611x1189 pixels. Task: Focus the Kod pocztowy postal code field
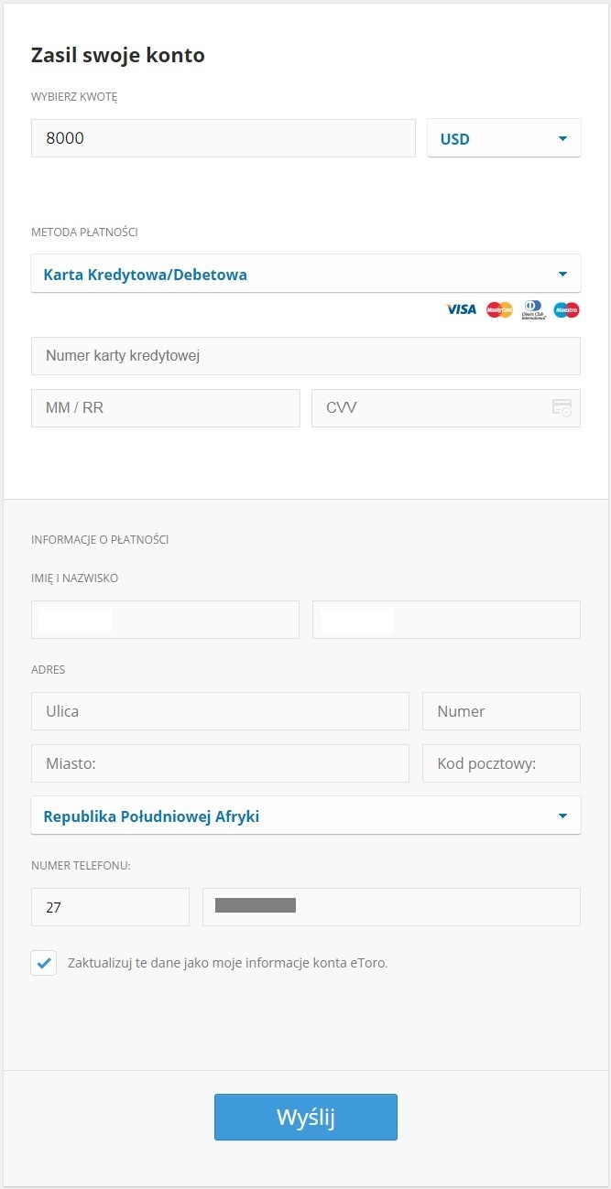click(x=501, y=763)
